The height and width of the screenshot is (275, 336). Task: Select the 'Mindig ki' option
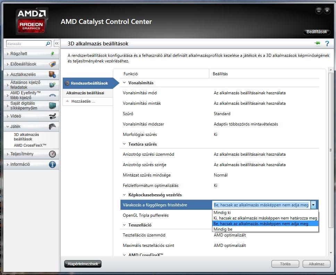[x=265, y=213]
